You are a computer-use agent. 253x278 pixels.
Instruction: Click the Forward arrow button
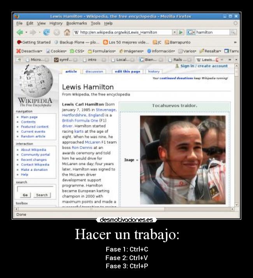[x=33, y=32]
